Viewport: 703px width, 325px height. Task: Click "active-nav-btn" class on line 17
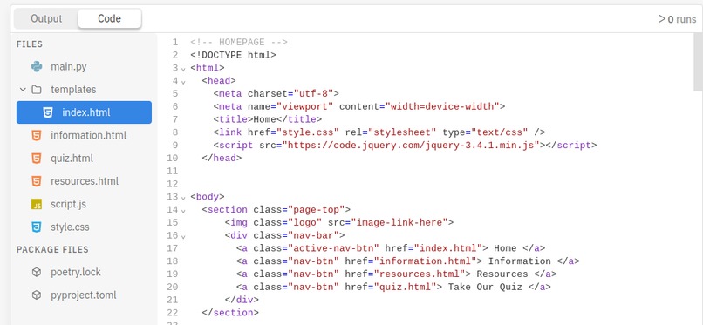332,248
